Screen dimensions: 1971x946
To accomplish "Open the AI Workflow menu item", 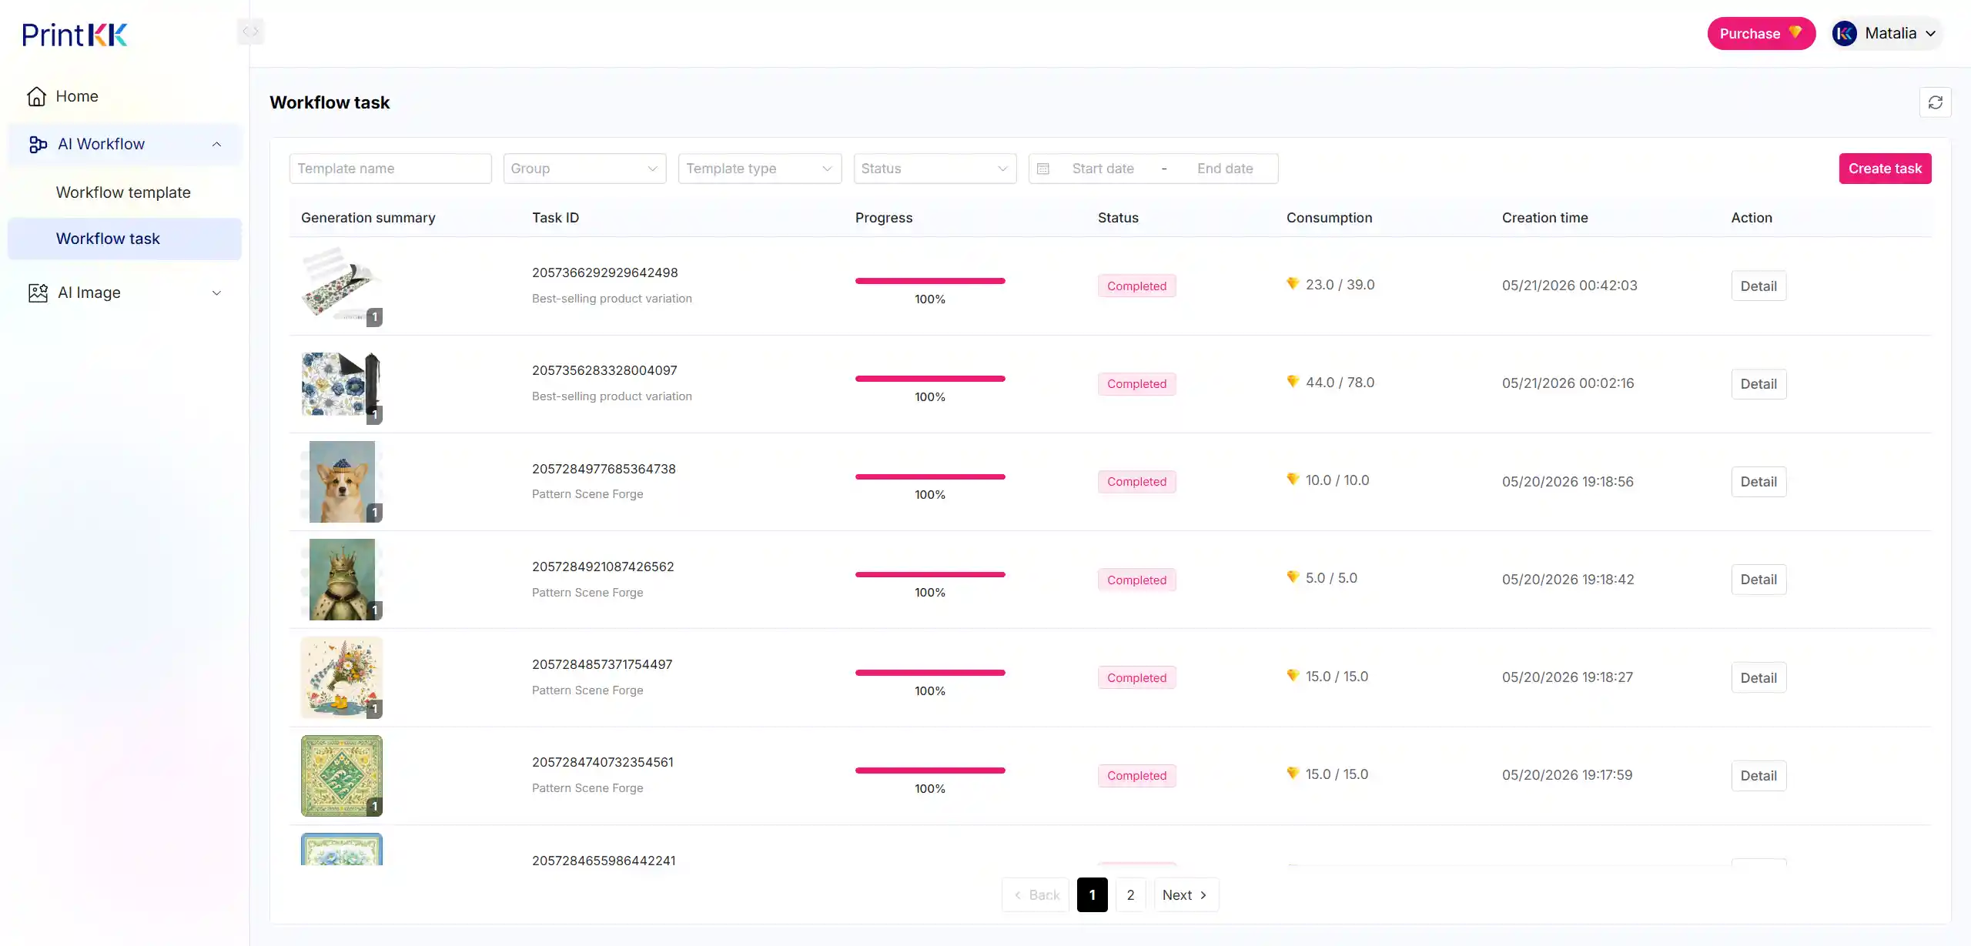I will (125, 144).
